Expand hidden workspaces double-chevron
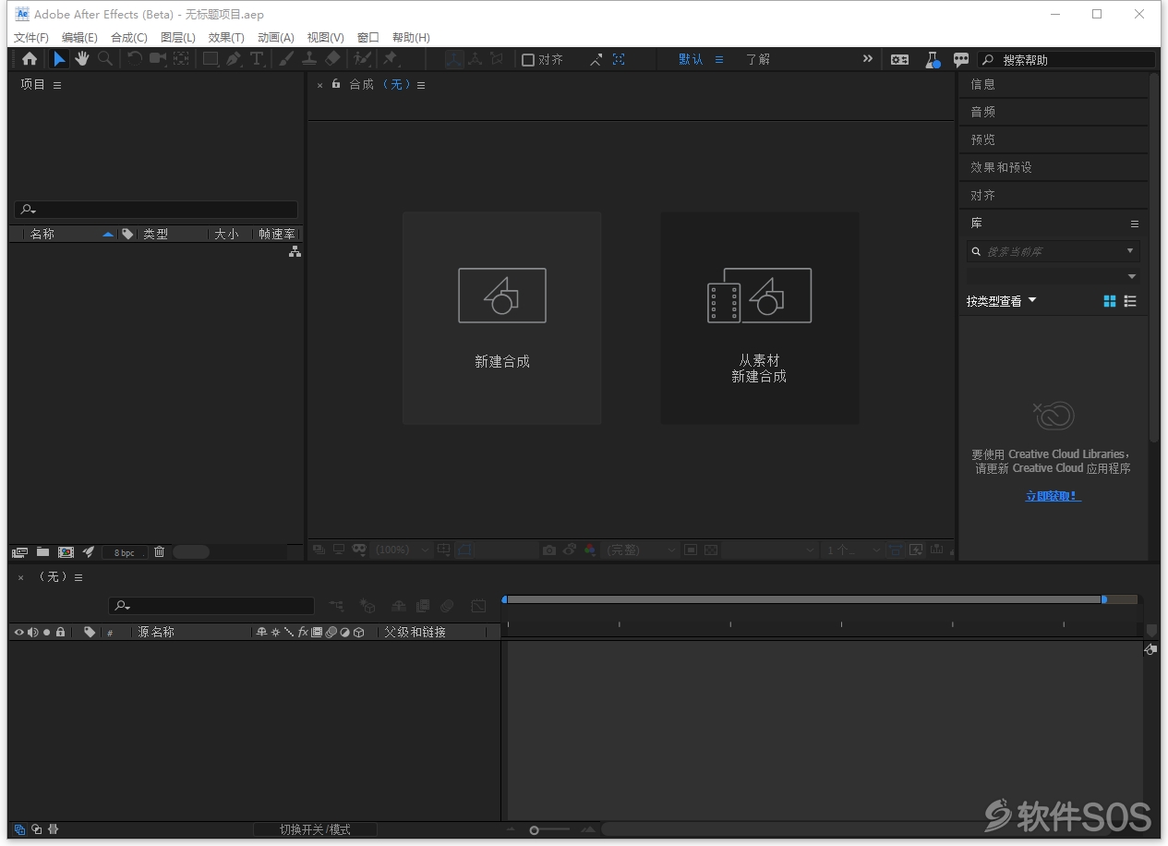This screenshot has width=1168, height=846. coord(868,58)
